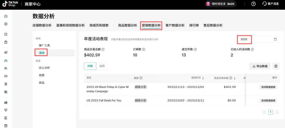Sort the table by 活动时间

[x=203, y=78]
